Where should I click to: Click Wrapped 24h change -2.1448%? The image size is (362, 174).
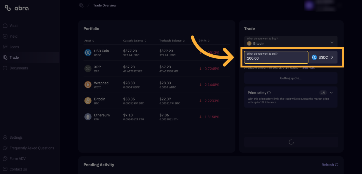(x=209, y=85)
